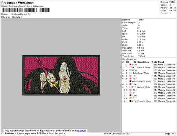Viewport: 177px width, 136px height.
Task: Select code 1180 in stop 13 row
Action: tap(155, 98)
